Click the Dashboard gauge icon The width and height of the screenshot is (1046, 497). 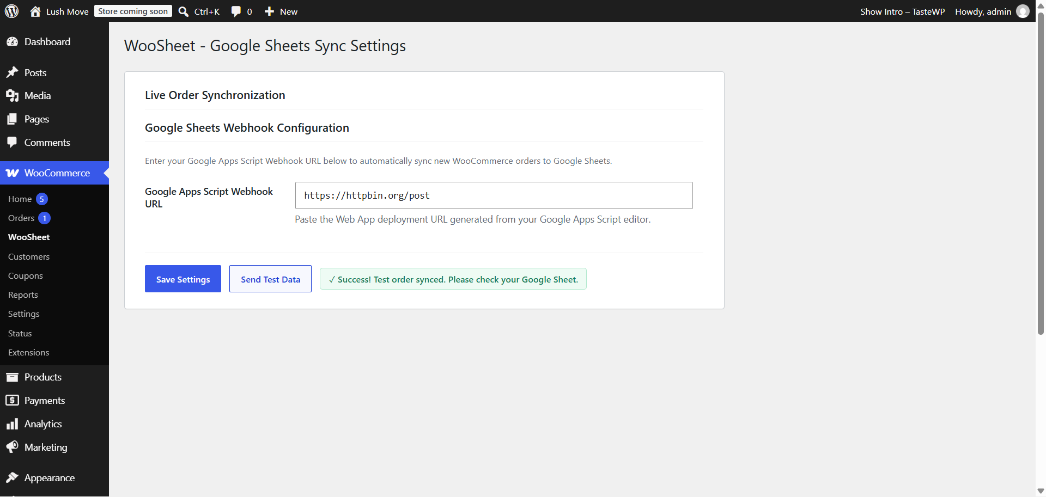click(x=12, y=42)
